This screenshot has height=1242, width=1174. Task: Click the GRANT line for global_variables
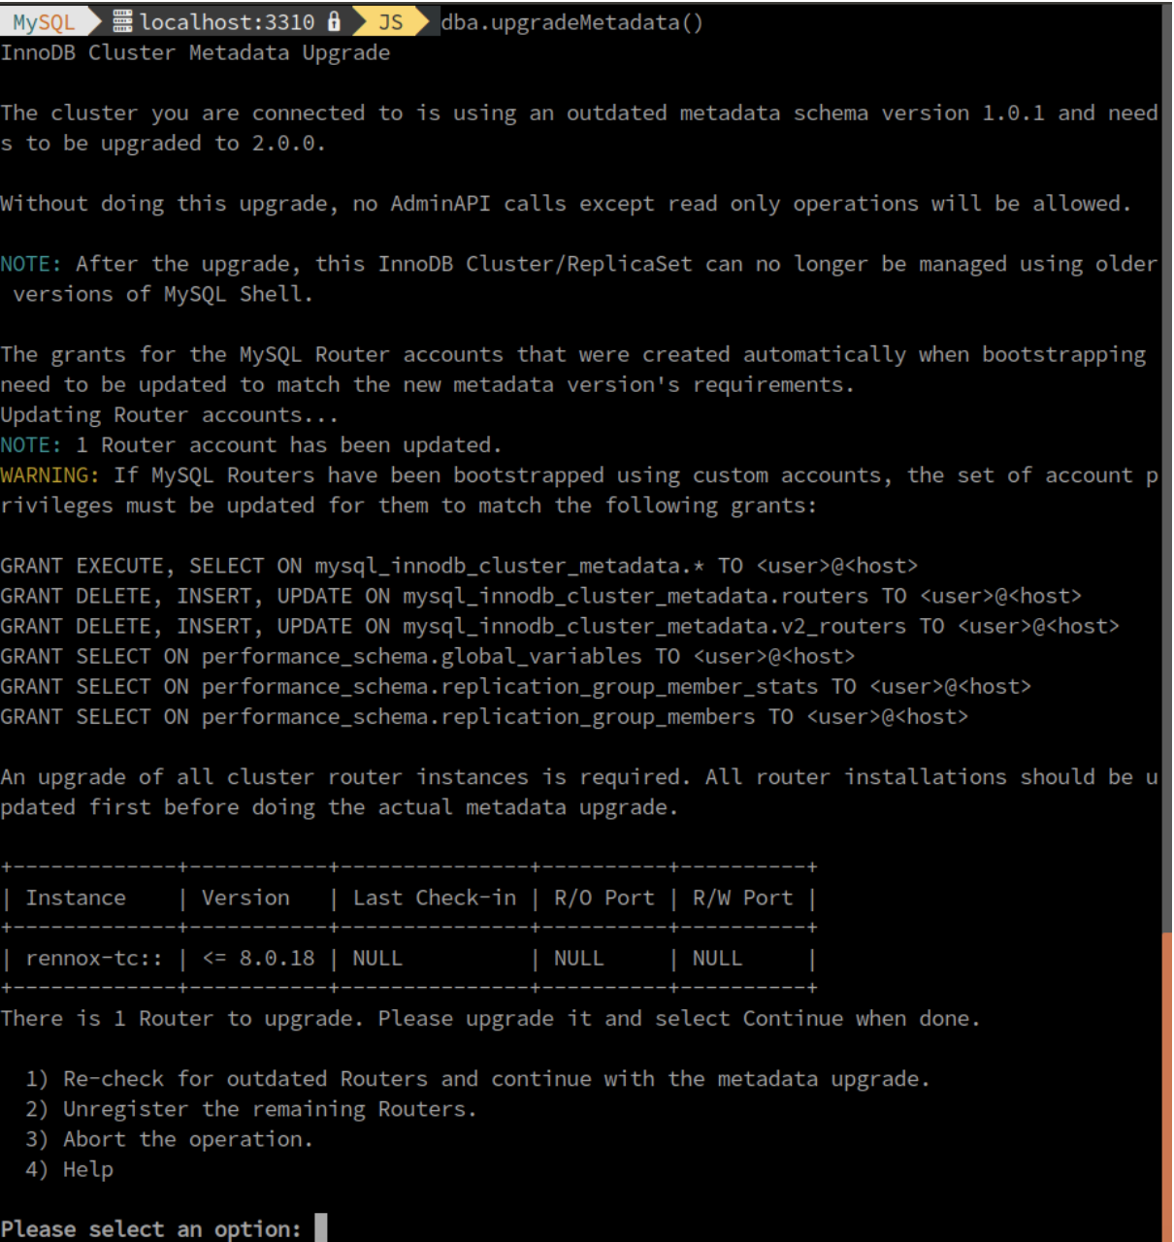pyautogui.click(x=427, y=656)
